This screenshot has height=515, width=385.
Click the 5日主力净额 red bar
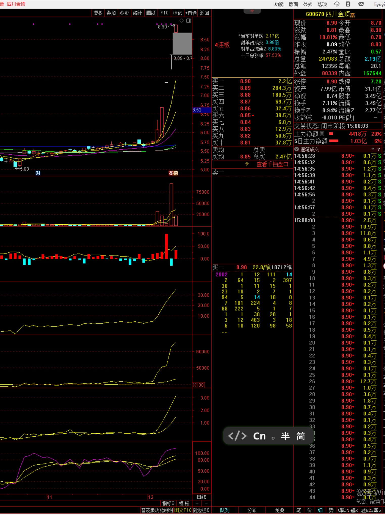[334, 141]
